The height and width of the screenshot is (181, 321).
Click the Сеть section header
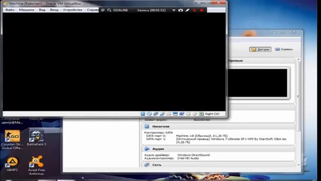tap(218, 165)
